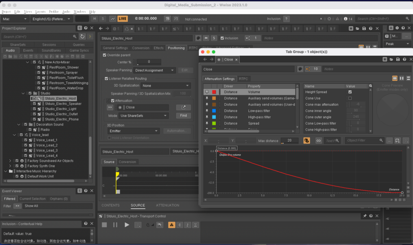Viewport: 413px width, 245px height.
Task: Open the Speaker Panning Direct Assignment dropdown
Action: point(155,70)
